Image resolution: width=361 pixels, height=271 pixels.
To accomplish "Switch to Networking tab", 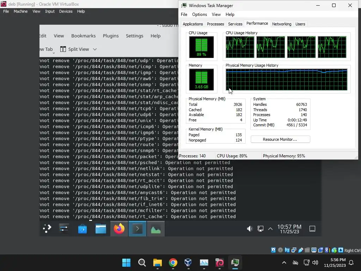I will pos(282,24).
